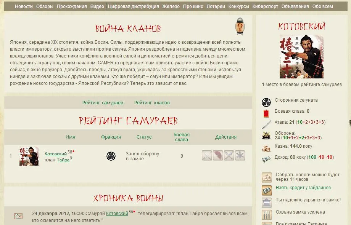Click the Война кланов heading

[x=128, y=29]
